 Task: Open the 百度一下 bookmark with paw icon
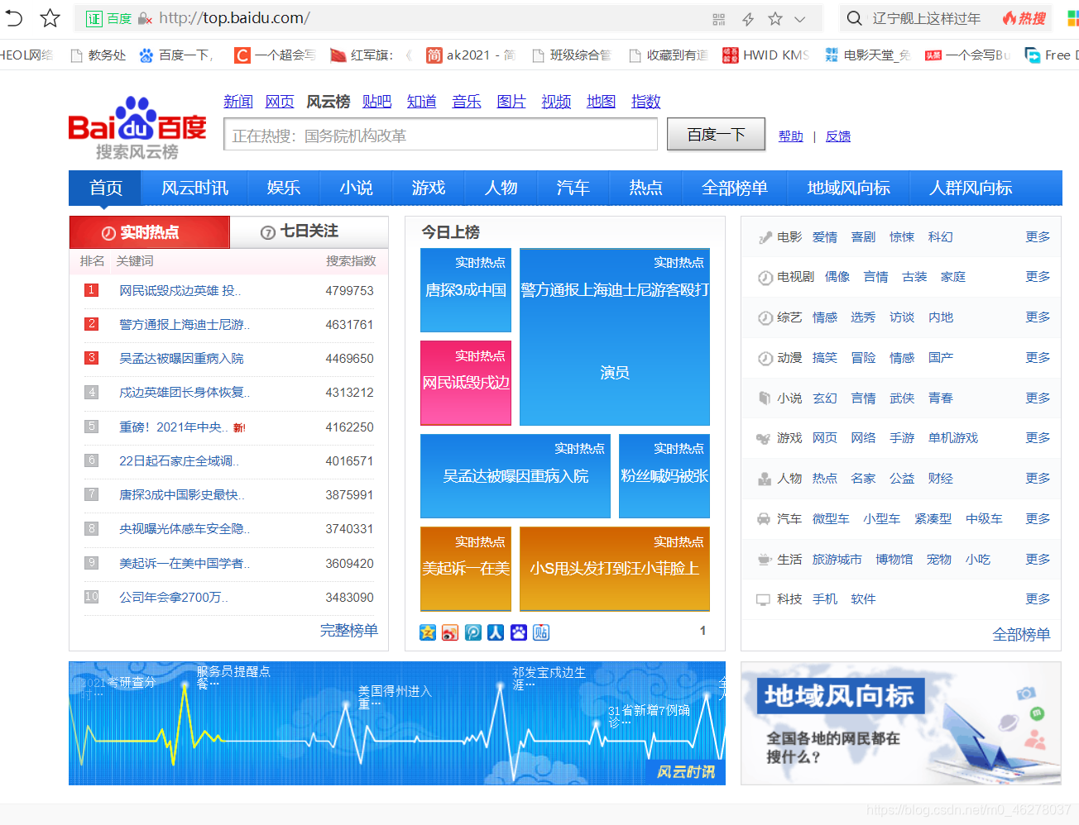(x=175, y=55)
